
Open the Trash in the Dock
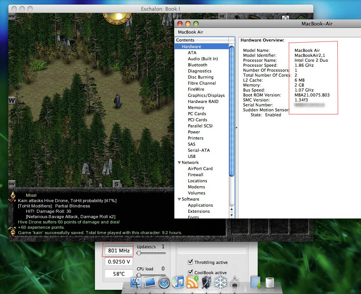click(x=270, y=282)
